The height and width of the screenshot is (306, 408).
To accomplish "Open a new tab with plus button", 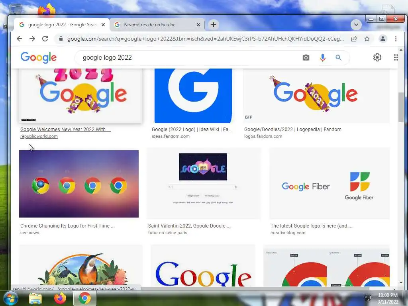I will 214,25.
